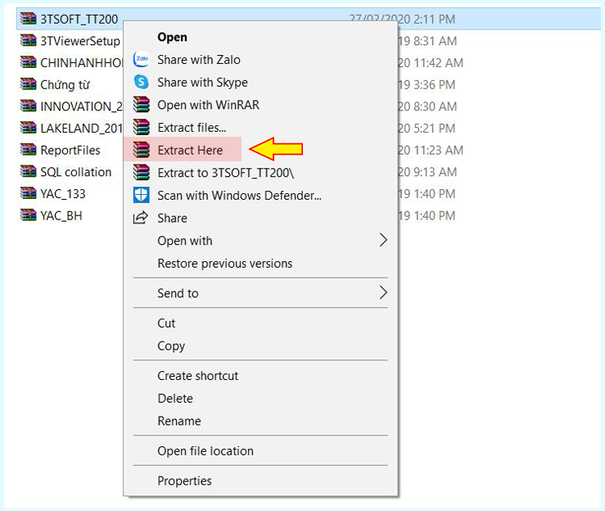Choose Rename from the context menu

[179, 421]
